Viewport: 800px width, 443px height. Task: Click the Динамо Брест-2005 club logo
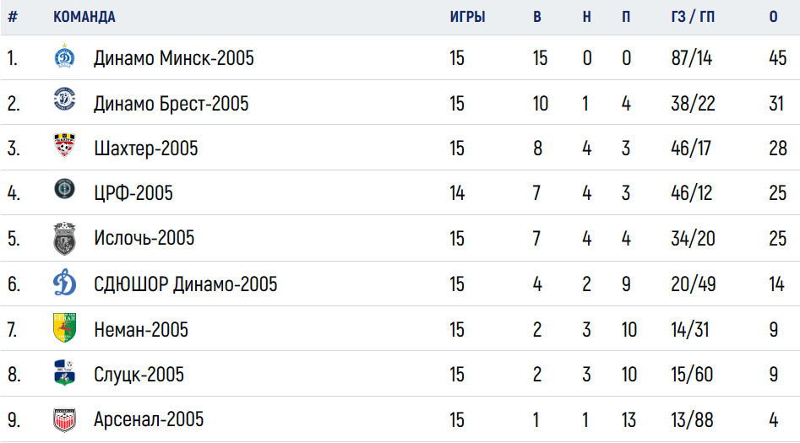(x=65, y=99)
